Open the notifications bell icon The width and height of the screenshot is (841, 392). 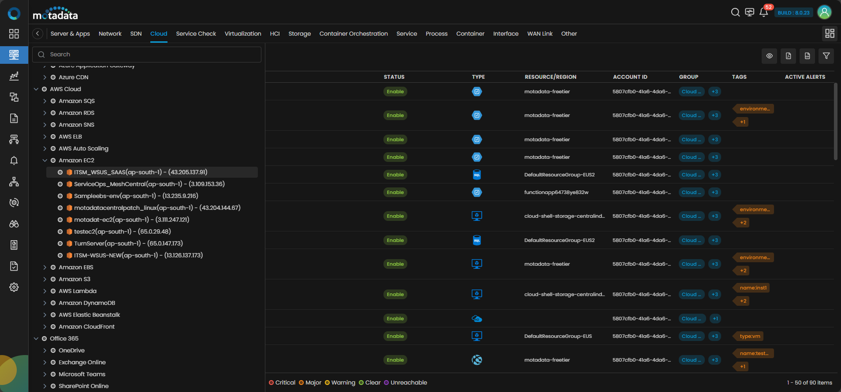coord(763,12)
